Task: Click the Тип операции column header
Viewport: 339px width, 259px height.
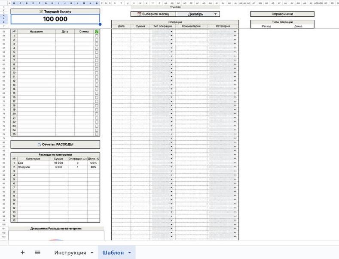Action: point(162,26)
